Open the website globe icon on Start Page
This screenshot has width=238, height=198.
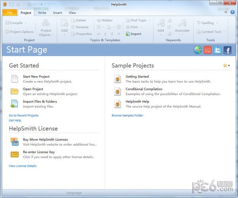pyautogui.click(x=198, y=50)
